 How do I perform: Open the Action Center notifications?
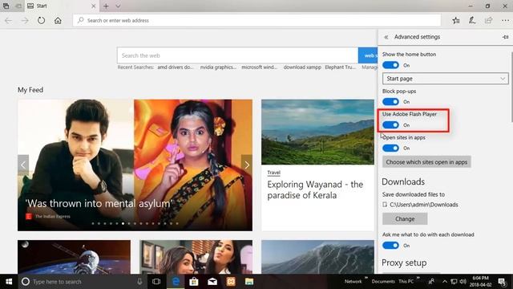tap(503, 282)
